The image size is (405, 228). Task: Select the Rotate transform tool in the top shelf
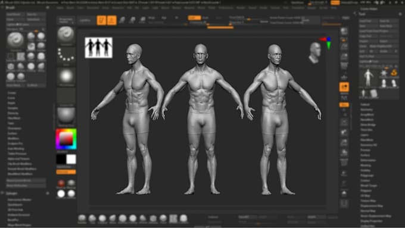(x=142, y=20)
